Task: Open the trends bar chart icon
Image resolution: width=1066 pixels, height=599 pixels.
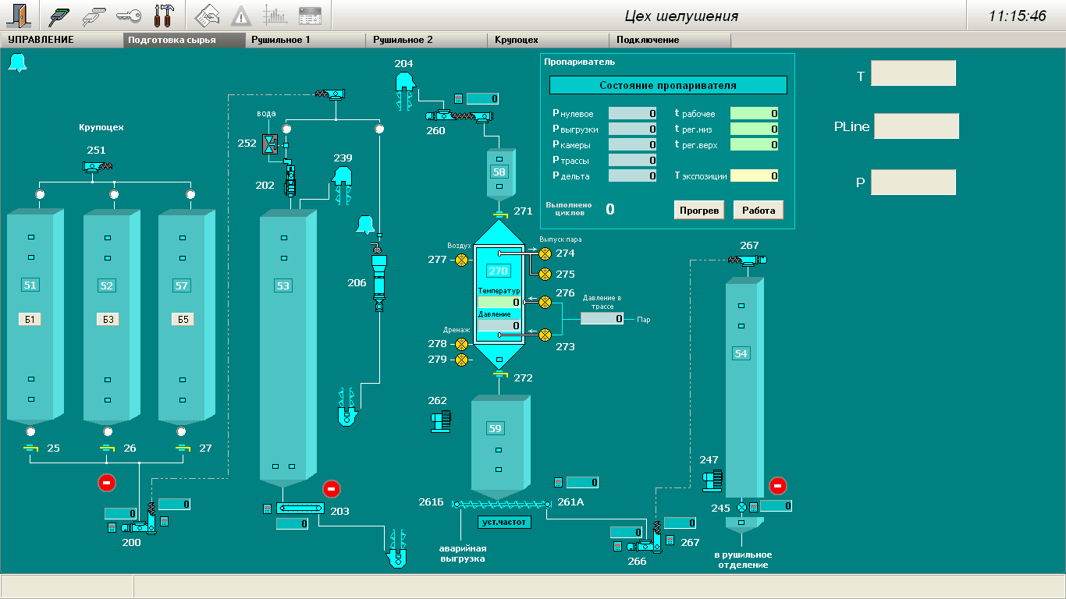Action: pyautogui.click(x=275, y=16)
